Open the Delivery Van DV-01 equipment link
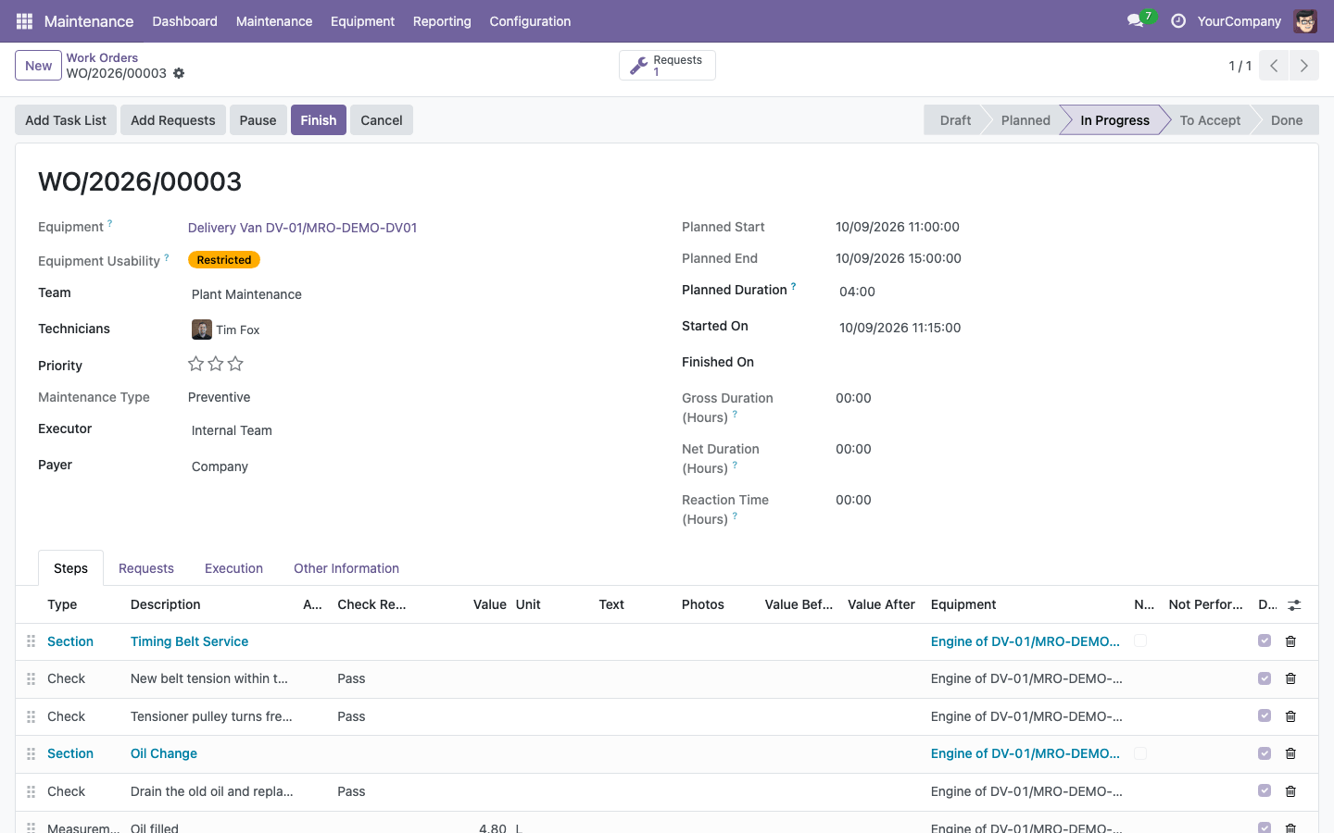1334x833 pixels. click(302, 228)
